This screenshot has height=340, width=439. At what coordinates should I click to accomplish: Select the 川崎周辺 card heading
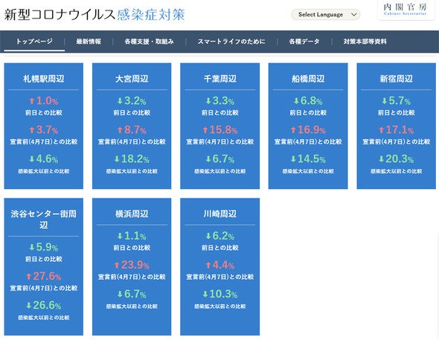pos(219,214)
